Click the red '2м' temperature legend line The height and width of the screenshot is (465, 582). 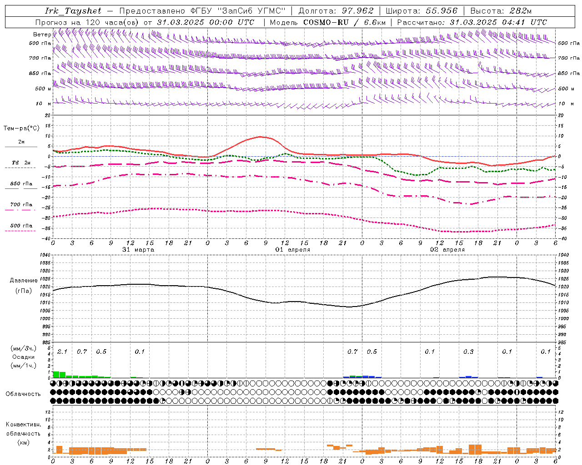[21, 147]
